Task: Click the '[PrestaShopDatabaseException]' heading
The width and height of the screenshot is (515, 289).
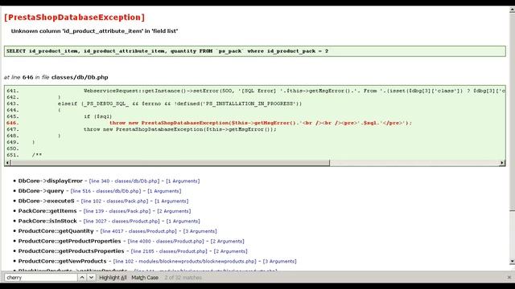Action: coord(74,18)
